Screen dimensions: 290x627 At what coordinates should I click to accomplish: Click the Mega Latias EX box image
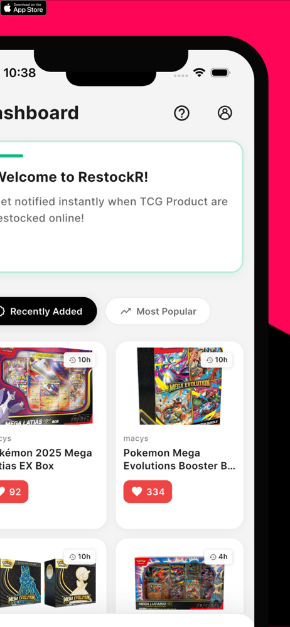(x=46, y=386)
